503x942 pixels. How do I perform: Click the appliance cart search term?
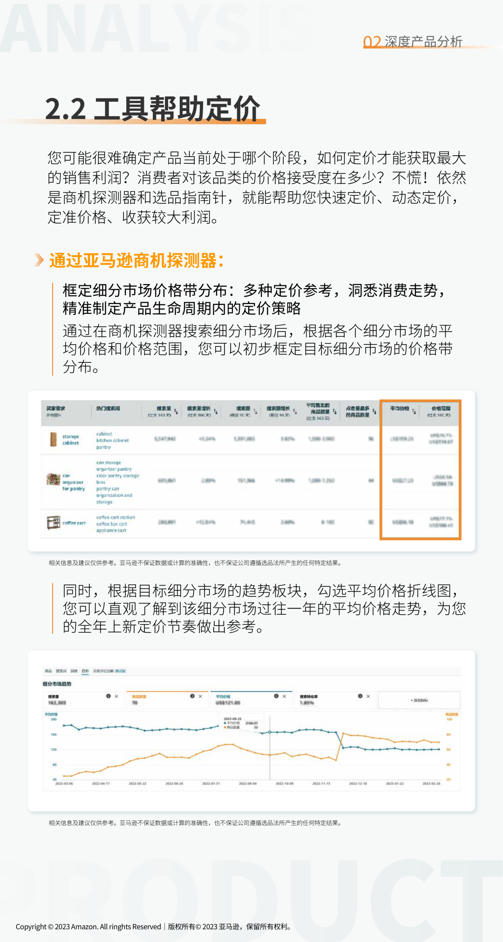pos(111,530)
